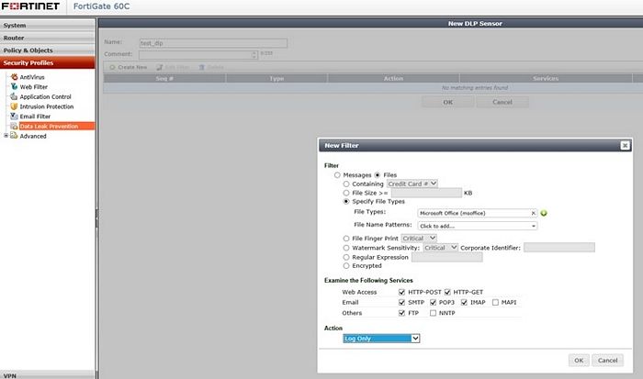Close the New Filter dialog

pyautogui.click(x=625, y=146)
